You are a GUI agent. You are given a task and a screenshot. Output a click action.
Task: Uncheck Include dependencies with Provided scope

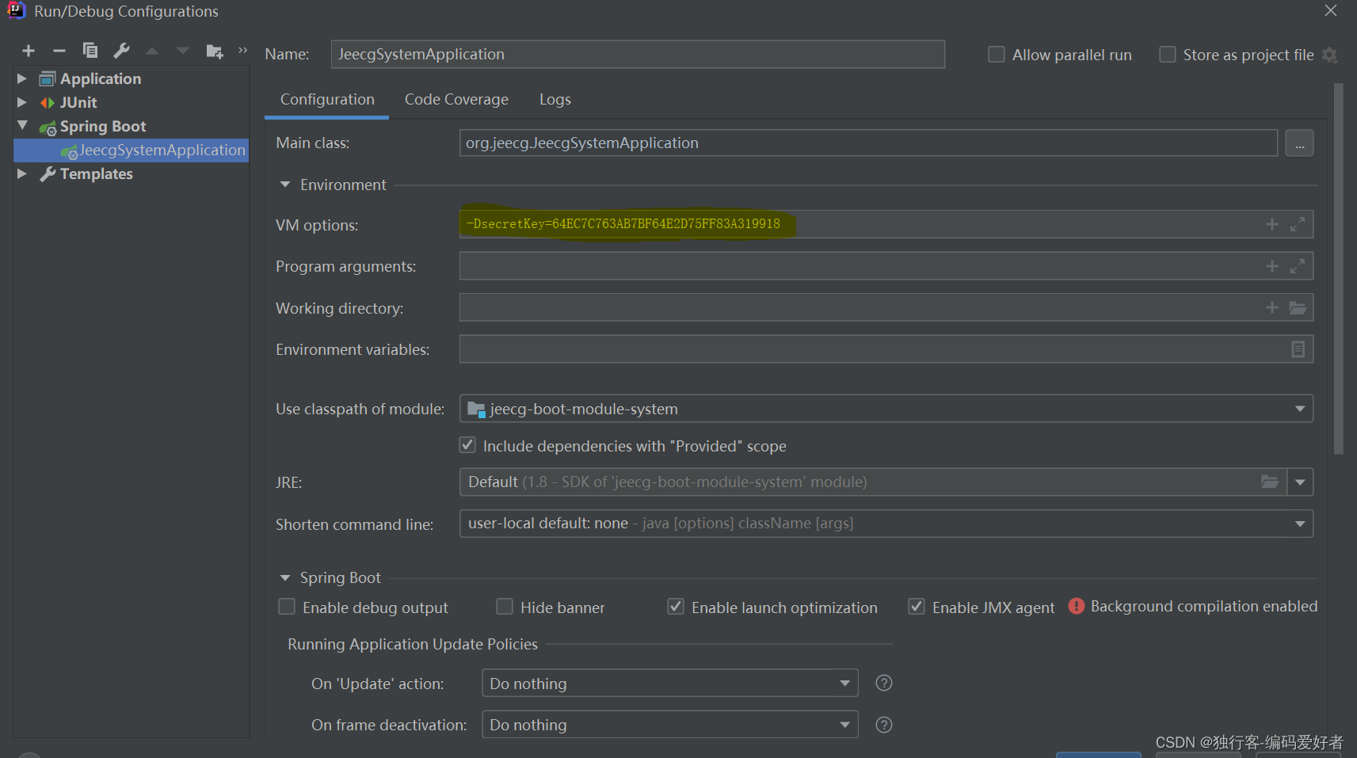[467, 445]
